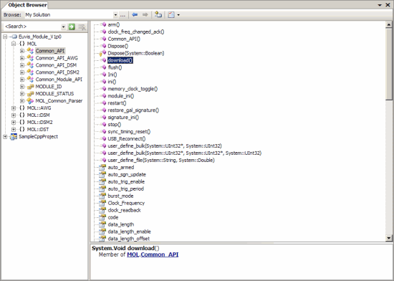
Task: Click Add to References toolbar icon
Action: click(158, 14)
